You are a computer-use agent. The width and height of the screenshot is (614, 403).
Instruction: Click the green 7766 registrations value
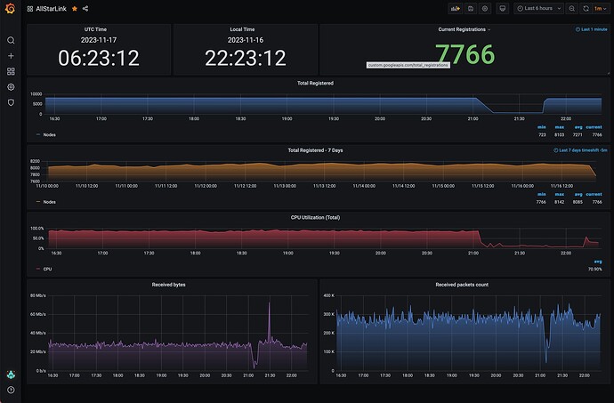[465, 54]
